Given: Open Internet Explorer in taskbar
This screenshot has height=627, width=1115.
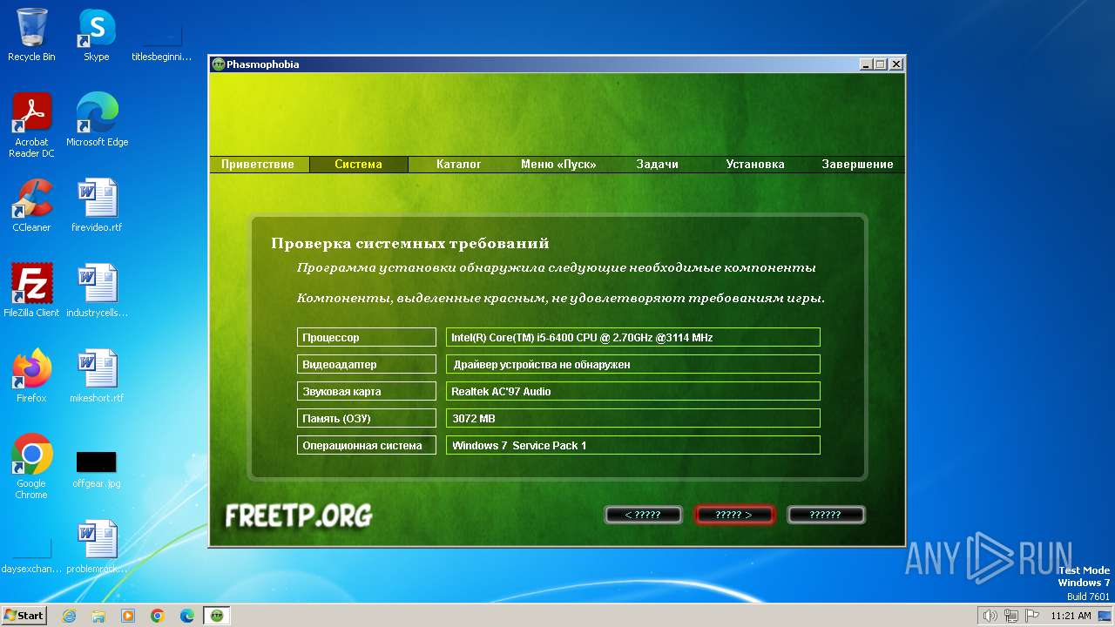Looking at the screenshot, I should pos(69,616).
